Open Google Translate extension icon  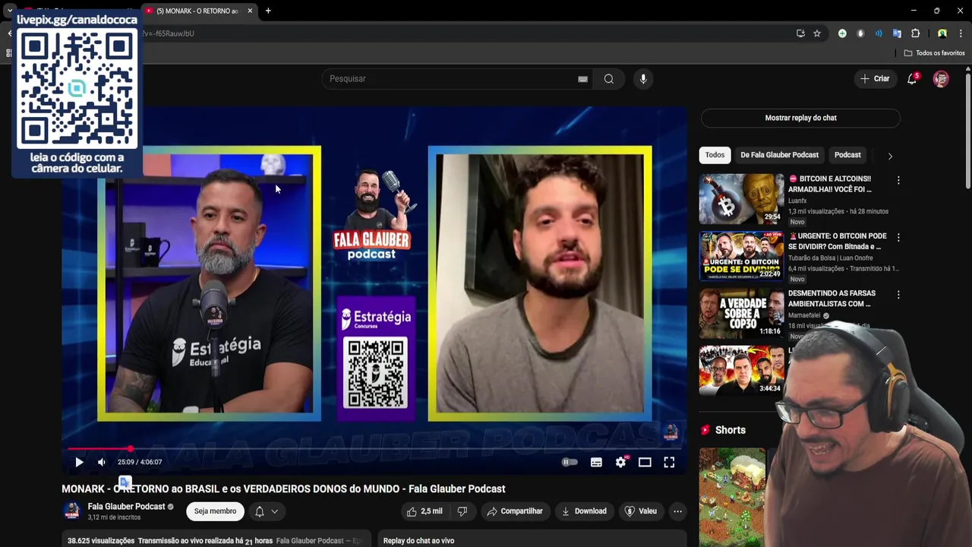pos(897,33)
